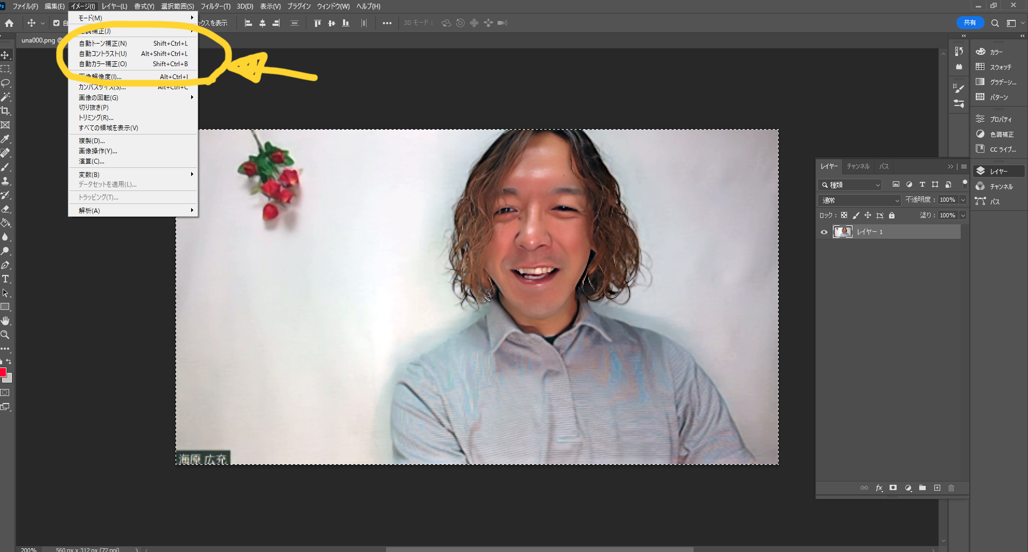
Task: Open the プロパティ panel button
Action: click(998, 119)
